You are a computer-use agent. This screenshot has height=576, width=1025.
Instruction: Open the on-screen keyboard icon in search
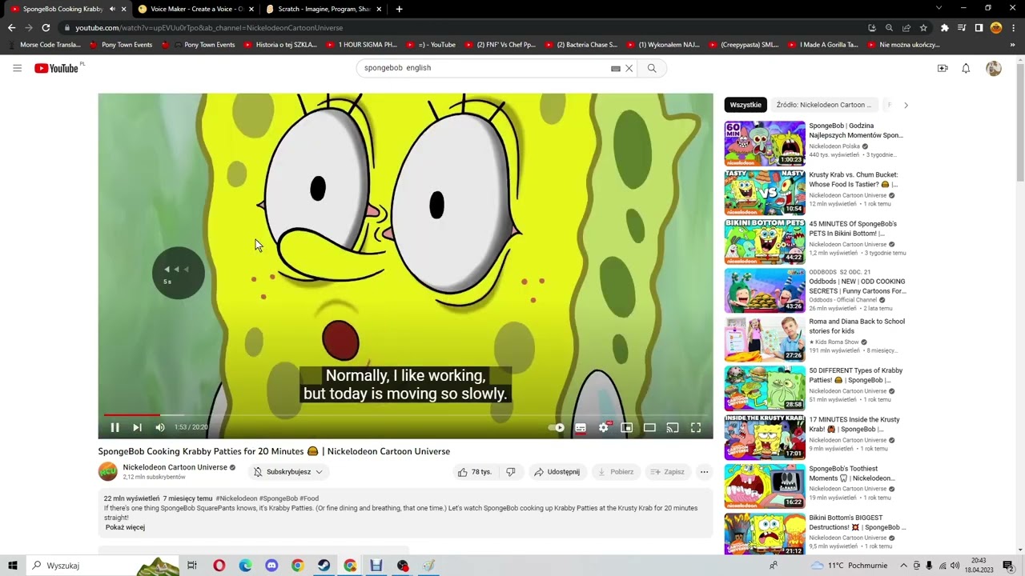[x=616, y=68]
